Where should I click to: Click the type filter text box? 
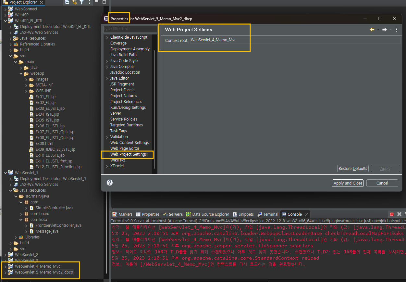pos(130,29)
